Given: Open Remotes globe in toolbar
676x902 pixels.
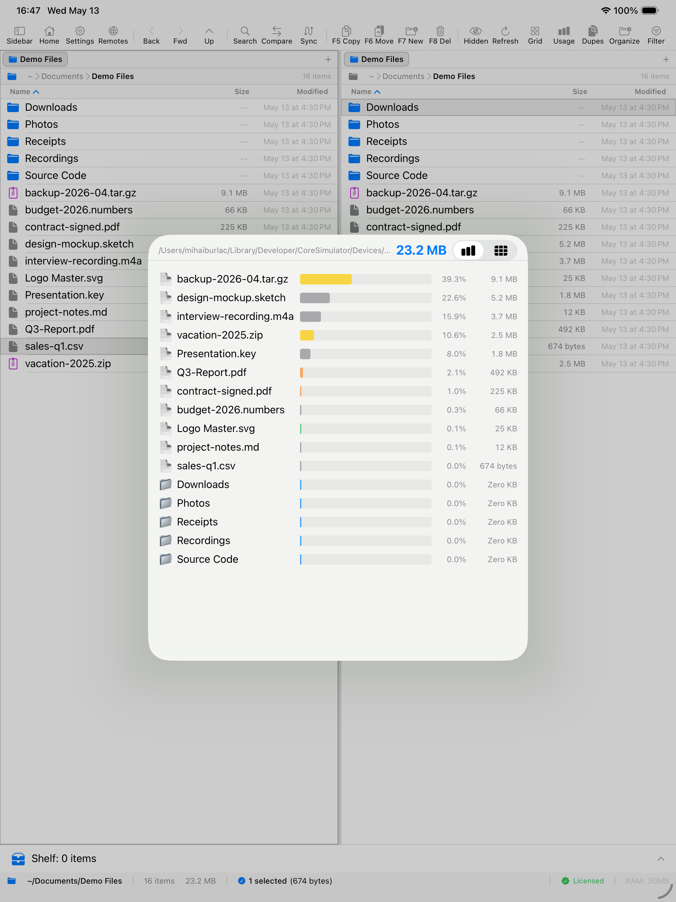Looking at the screenshot, I should [113, 35].
